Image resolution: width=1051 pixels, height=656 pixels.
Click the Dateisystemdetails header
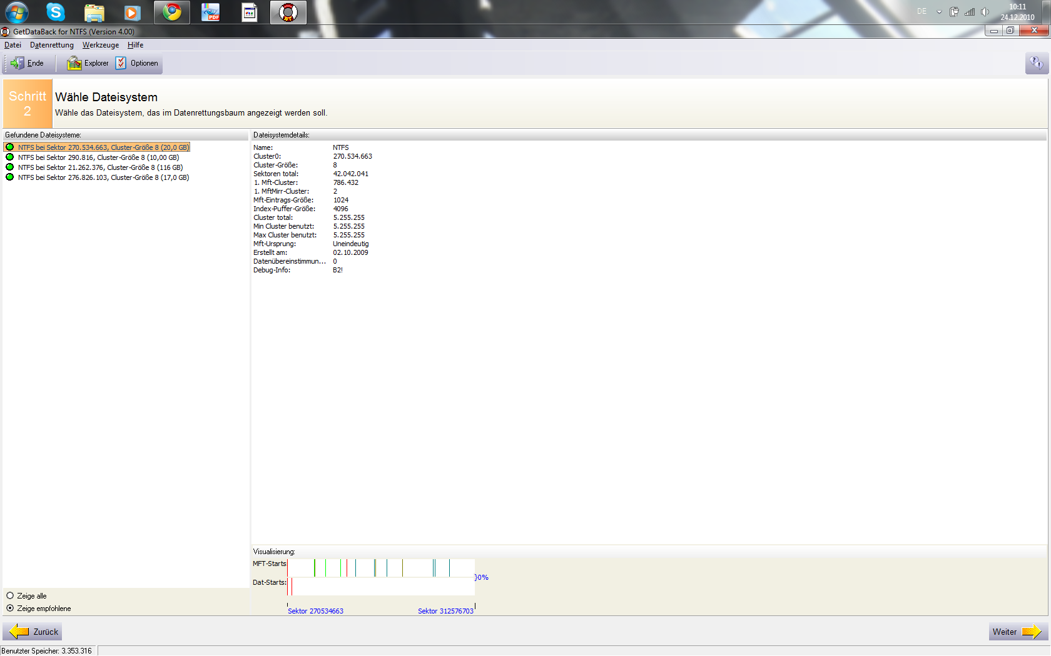tap(281, 135)
